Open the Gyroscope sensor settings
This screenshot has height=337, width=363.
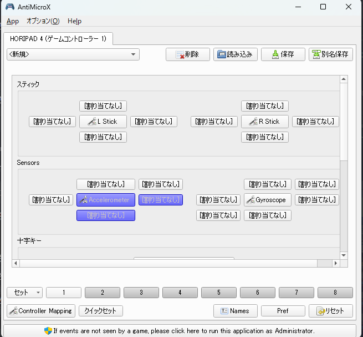click(x=268, y=200)
